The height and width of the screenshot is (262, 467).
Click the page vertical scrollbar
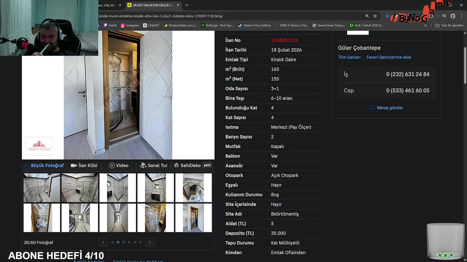[x=465, y=65]
